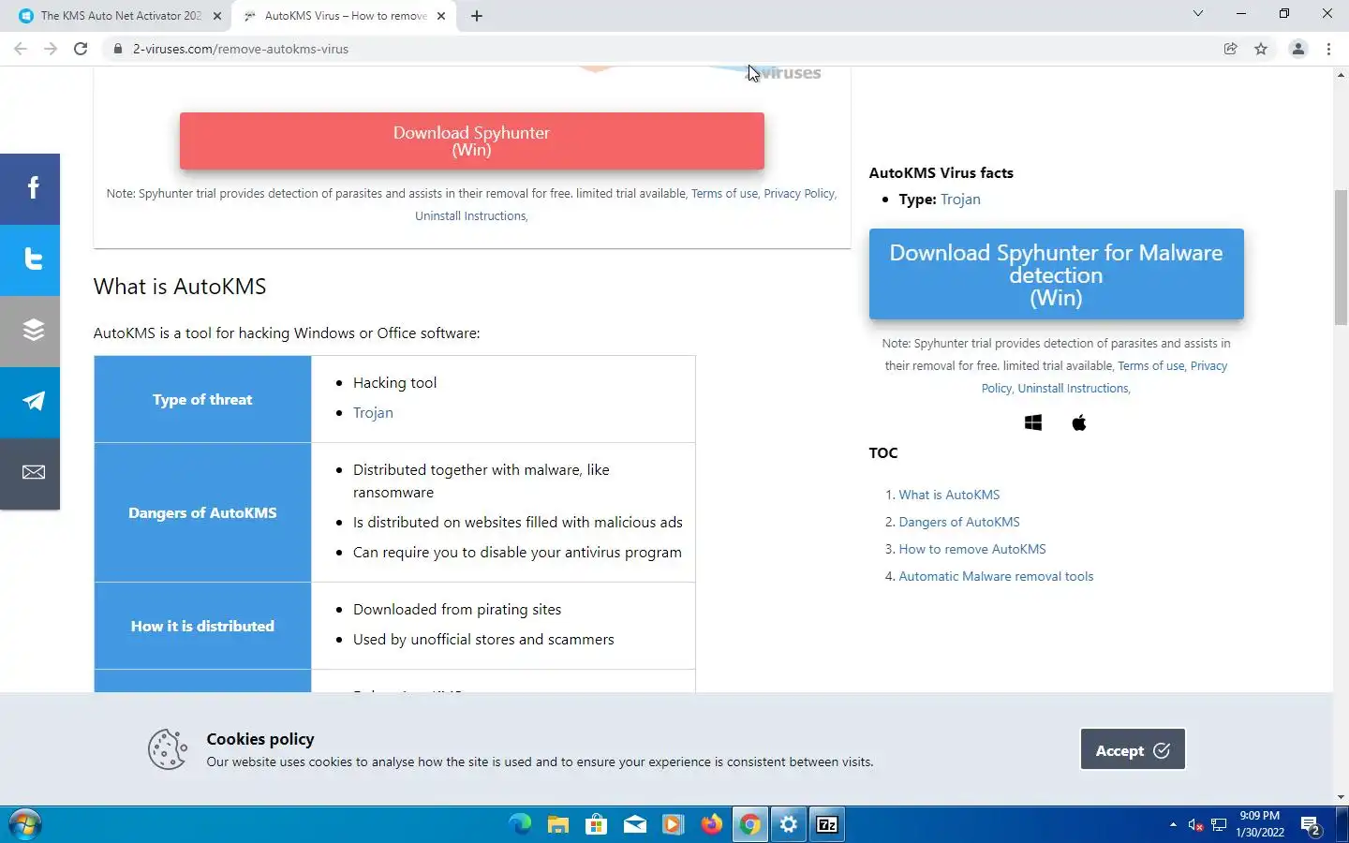Click the Trojan link in virus facts
This screenshot has width=1349, height=843.
click(x=960, y=199)
